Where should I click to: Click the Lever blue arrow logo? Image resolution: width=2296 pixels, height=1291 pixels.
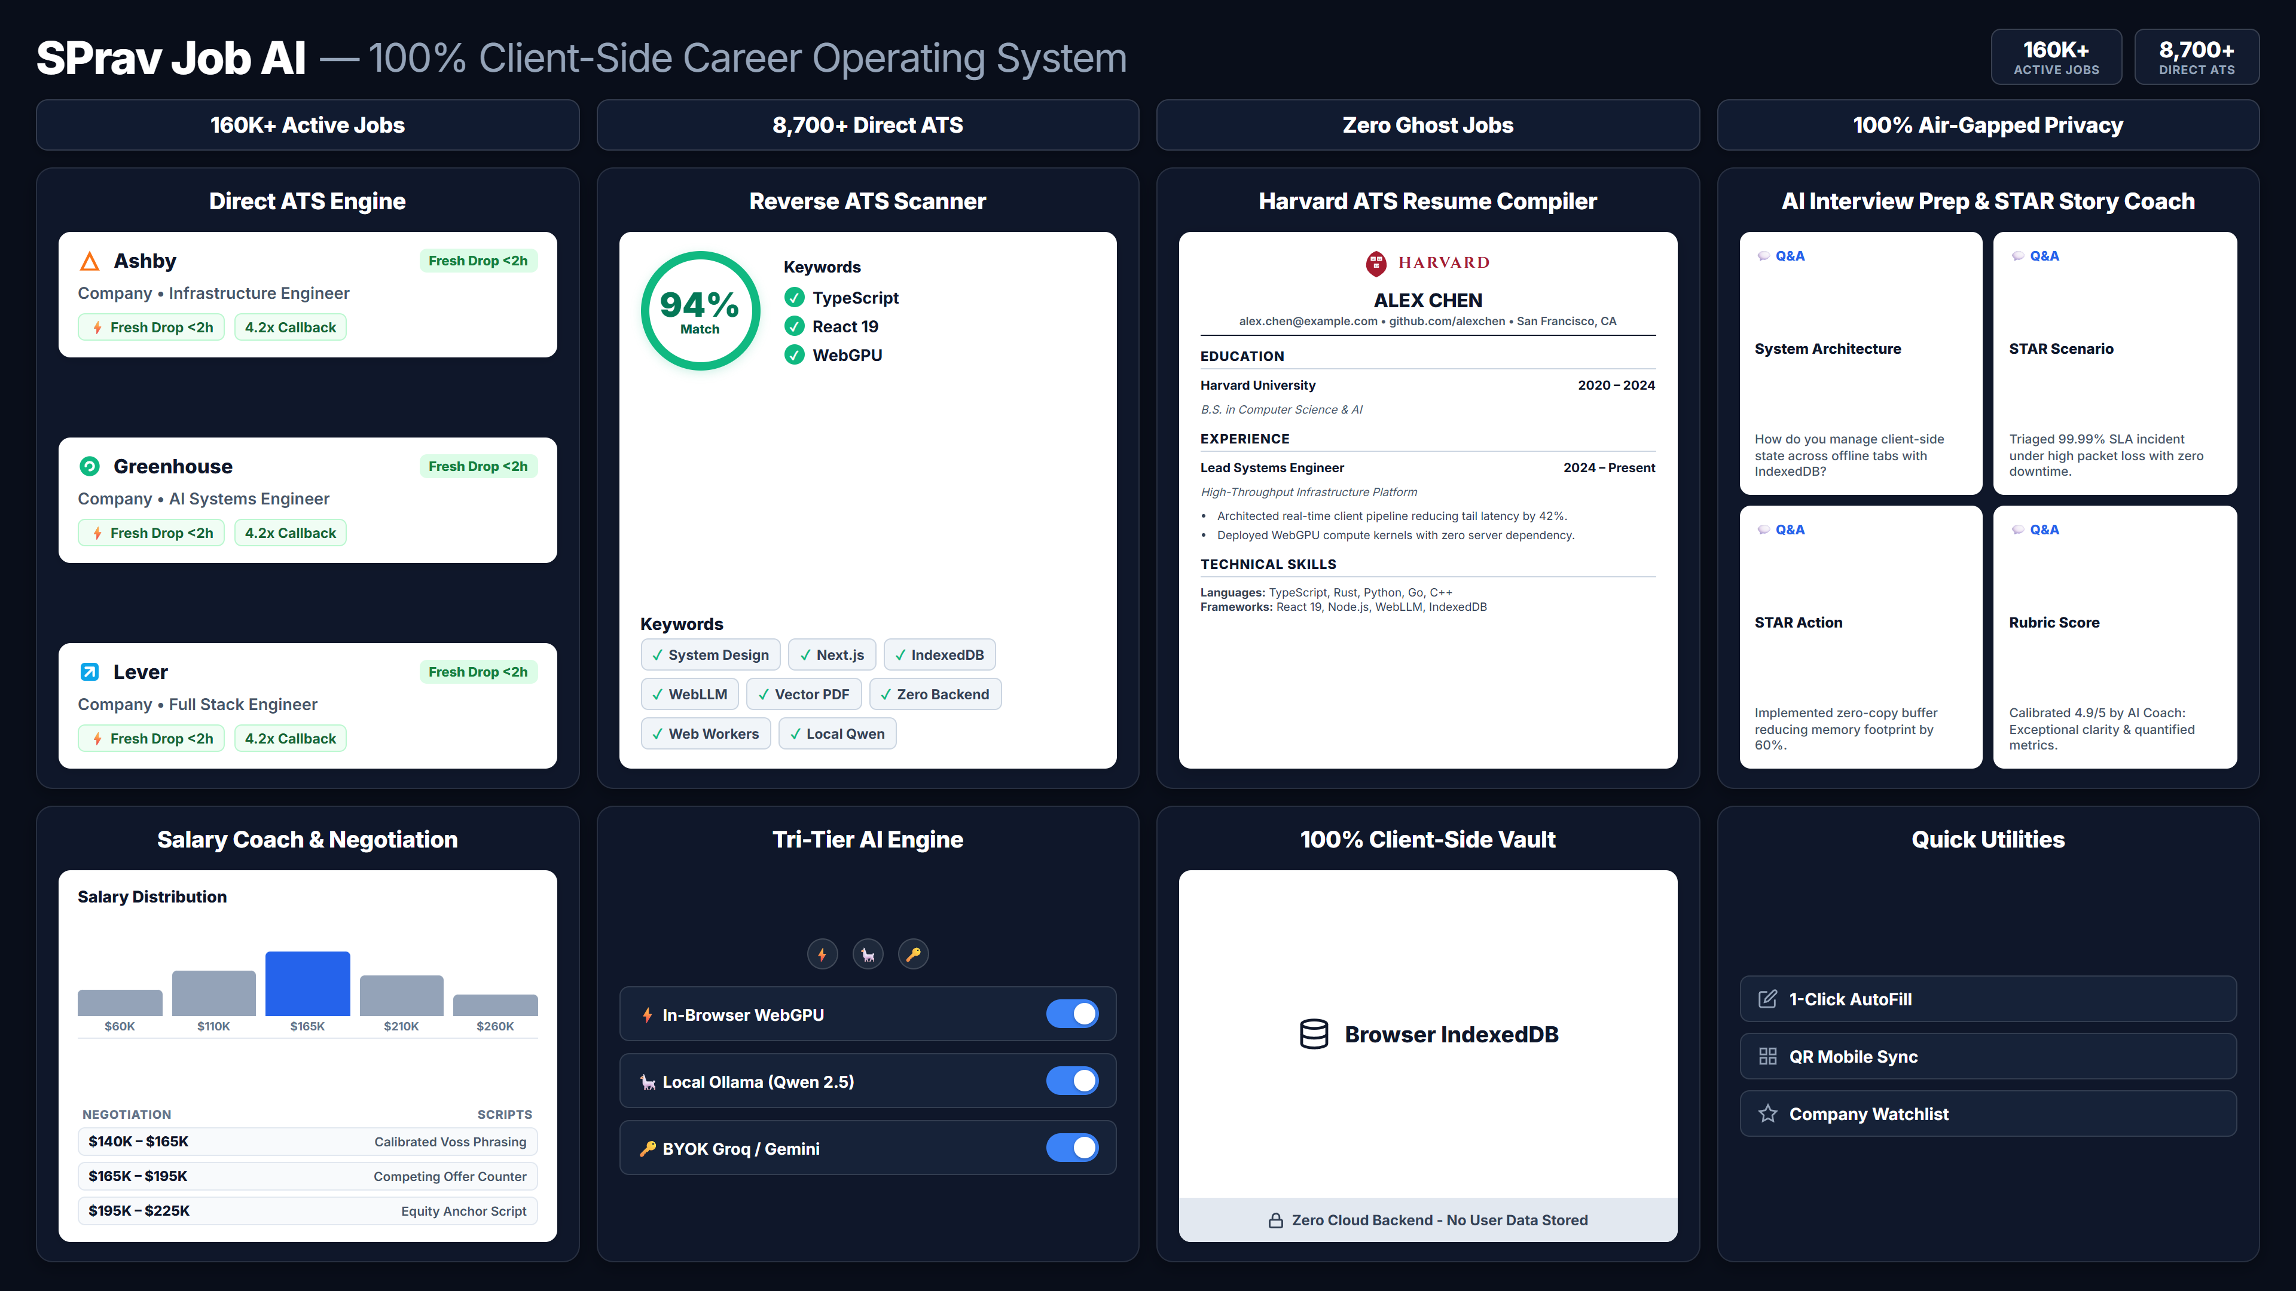(89, 672)
